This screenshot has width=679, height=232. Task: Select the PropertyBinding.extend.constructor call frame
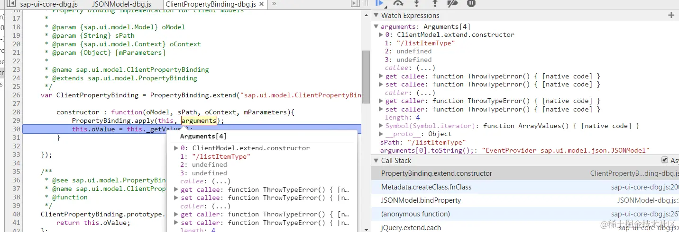click(525, 173)
